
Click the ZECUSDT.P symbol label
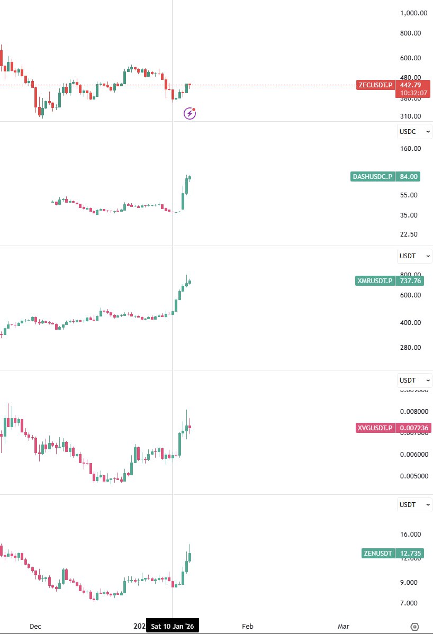tap(375, 85)
